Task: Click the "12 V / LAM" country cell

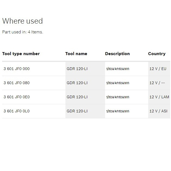Action: [159, 97]
